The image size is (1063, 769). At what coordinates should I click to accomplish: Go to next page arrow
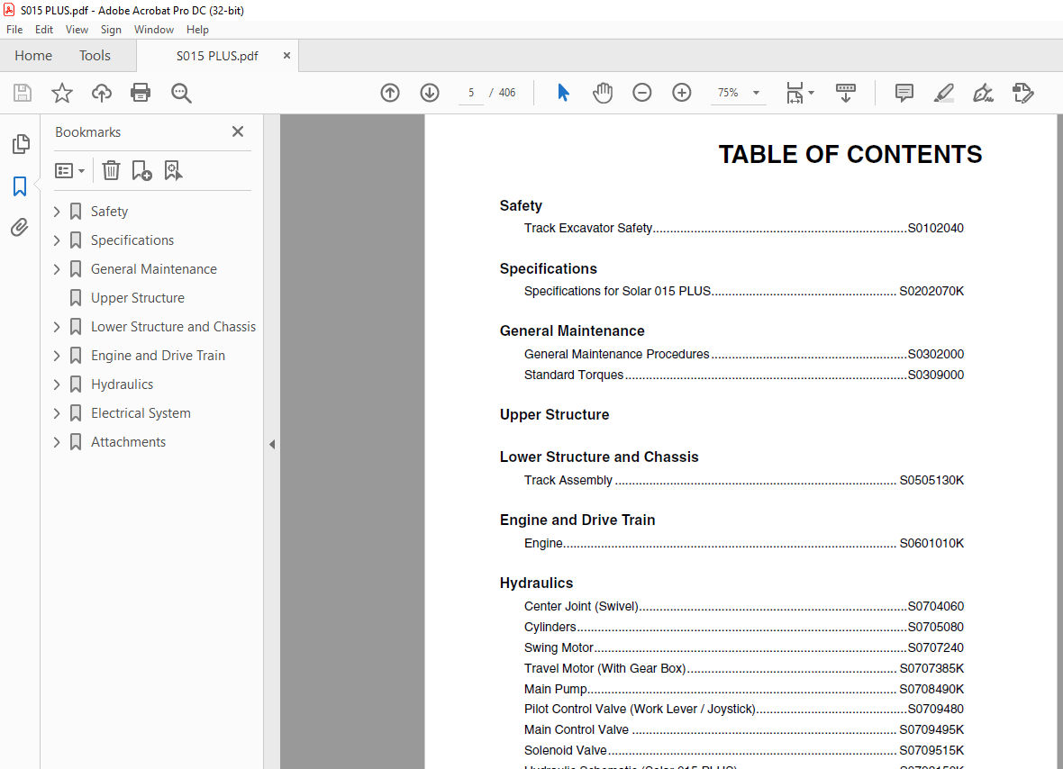pyautogui.click(x=430, y=93)
